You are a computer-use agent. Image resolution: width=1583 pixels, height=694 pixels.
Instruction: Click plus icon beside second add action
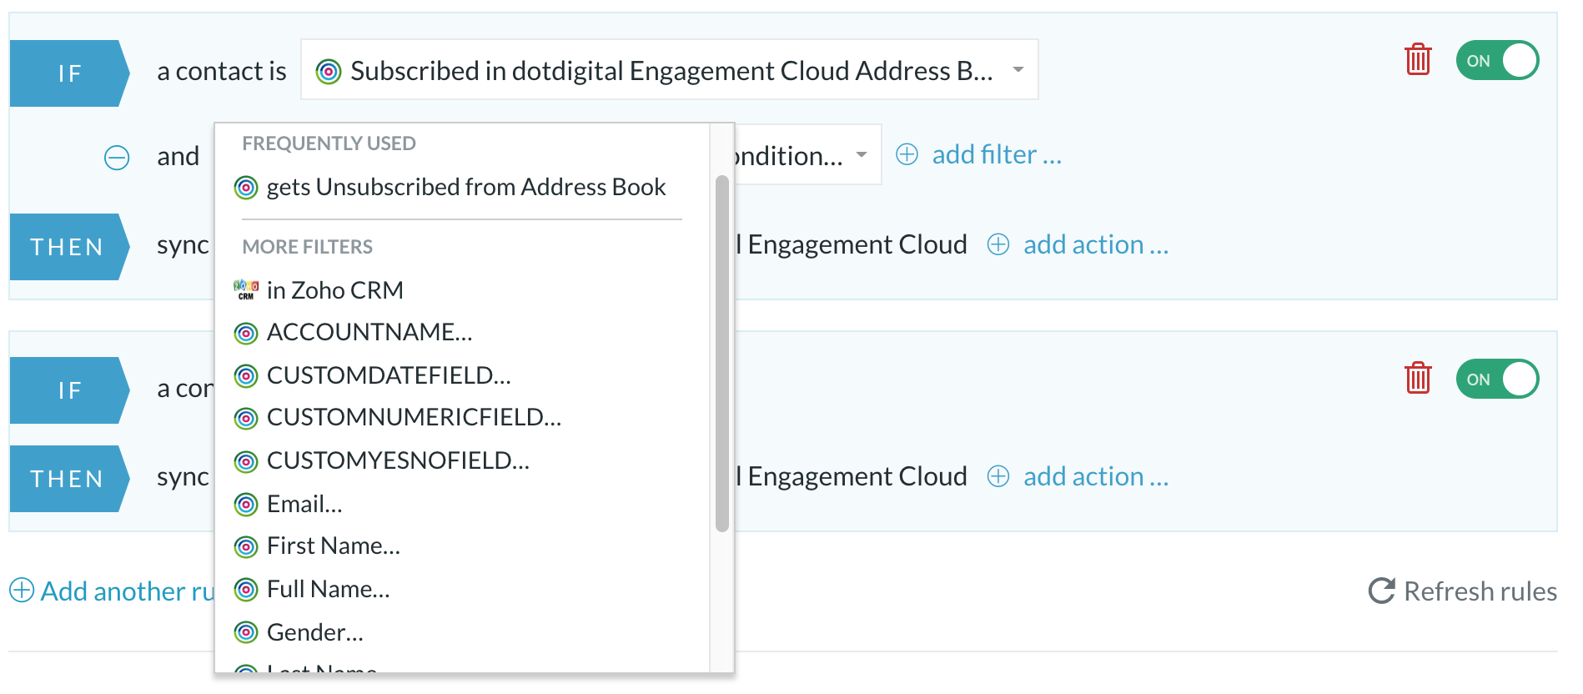coord(998,476)
